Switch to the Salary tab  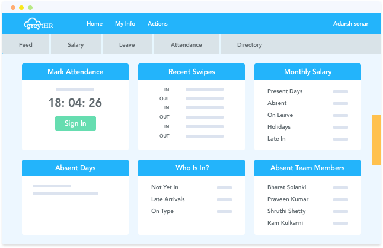pyautogui.click(x=75, y=45)
